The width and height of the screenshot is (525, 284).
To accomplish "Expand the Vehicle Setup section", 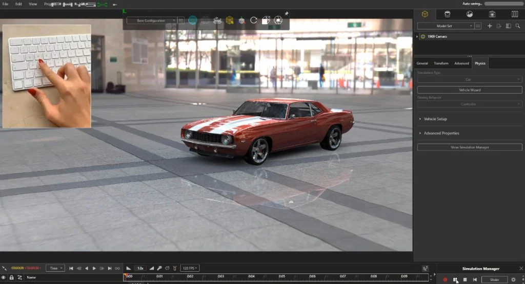I will point(435,119).
